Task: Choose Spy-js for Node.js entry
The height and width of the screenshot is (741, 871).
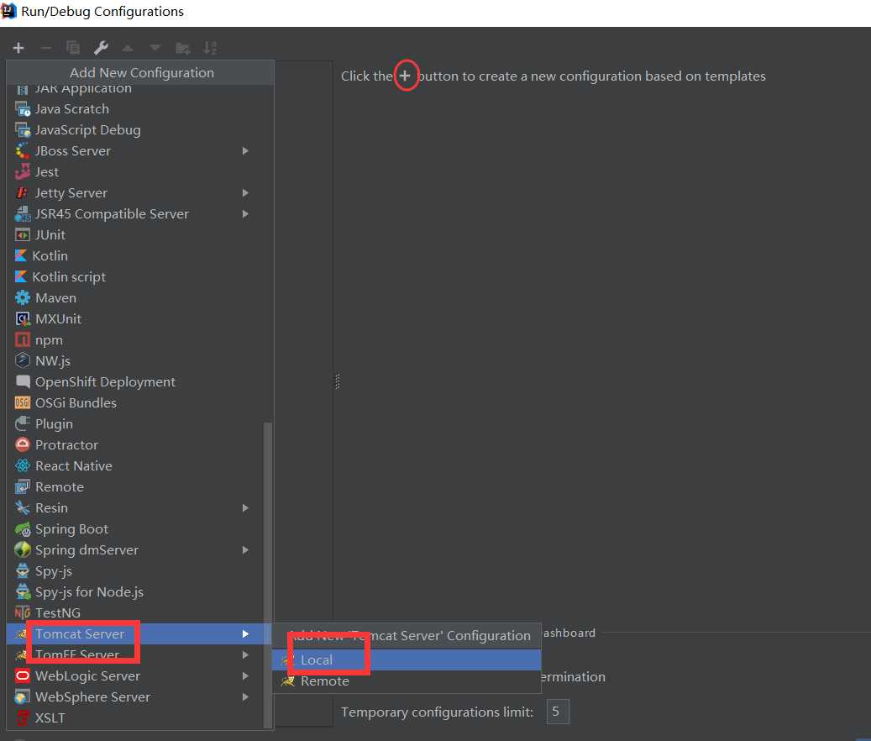Action: coord(135,592)
